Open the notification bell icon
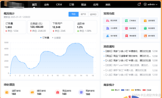 139,4
